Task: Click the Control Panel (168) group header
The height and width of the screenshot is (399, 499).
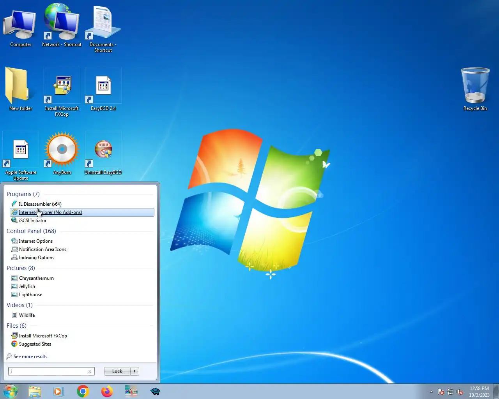Action: (31, 231)
